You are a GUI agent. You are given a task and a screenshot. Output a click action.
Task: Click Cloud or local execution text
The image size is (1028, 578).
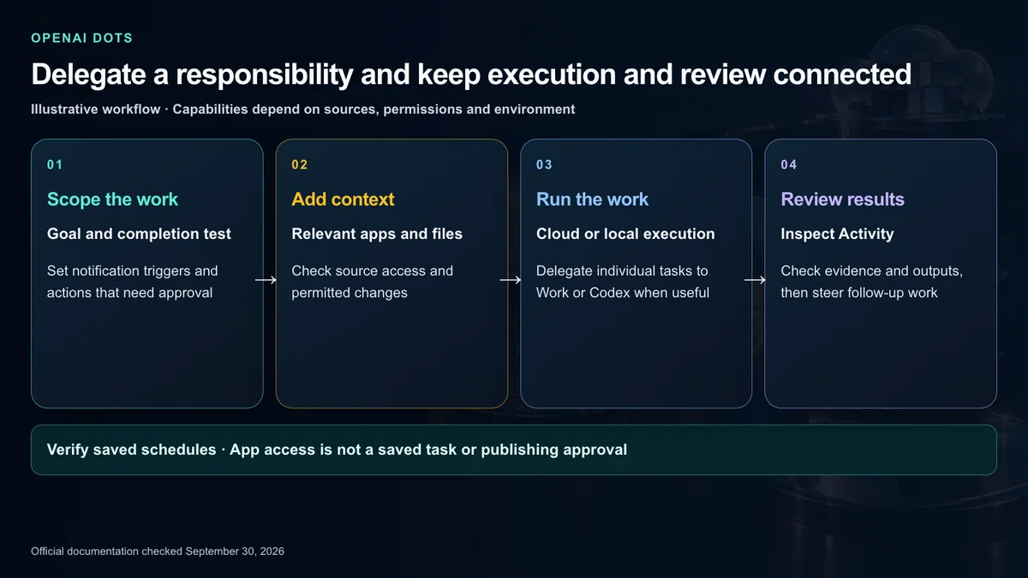click(x=625, y=234)
